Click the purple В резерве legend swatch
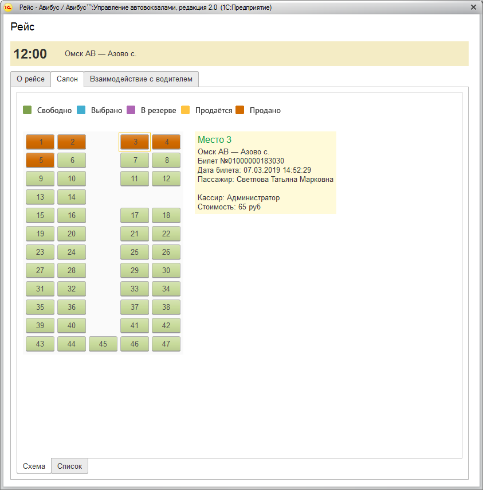 (x=131, y=110)
